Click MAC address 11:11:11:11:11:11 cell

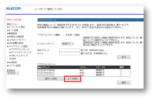[x=46, y=75]
